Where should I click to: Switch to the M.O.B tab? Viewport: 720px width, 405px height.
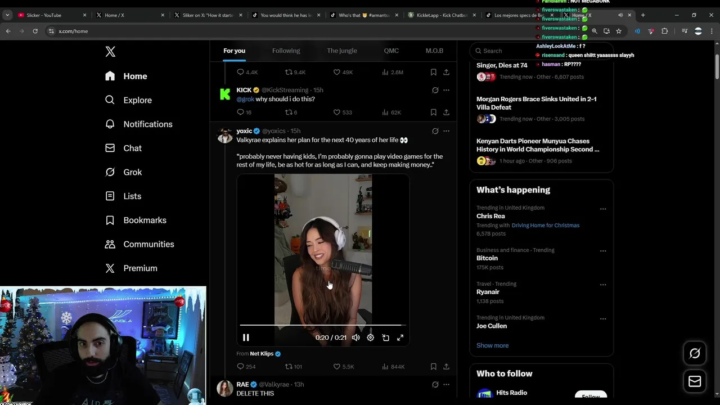[434, 51]
